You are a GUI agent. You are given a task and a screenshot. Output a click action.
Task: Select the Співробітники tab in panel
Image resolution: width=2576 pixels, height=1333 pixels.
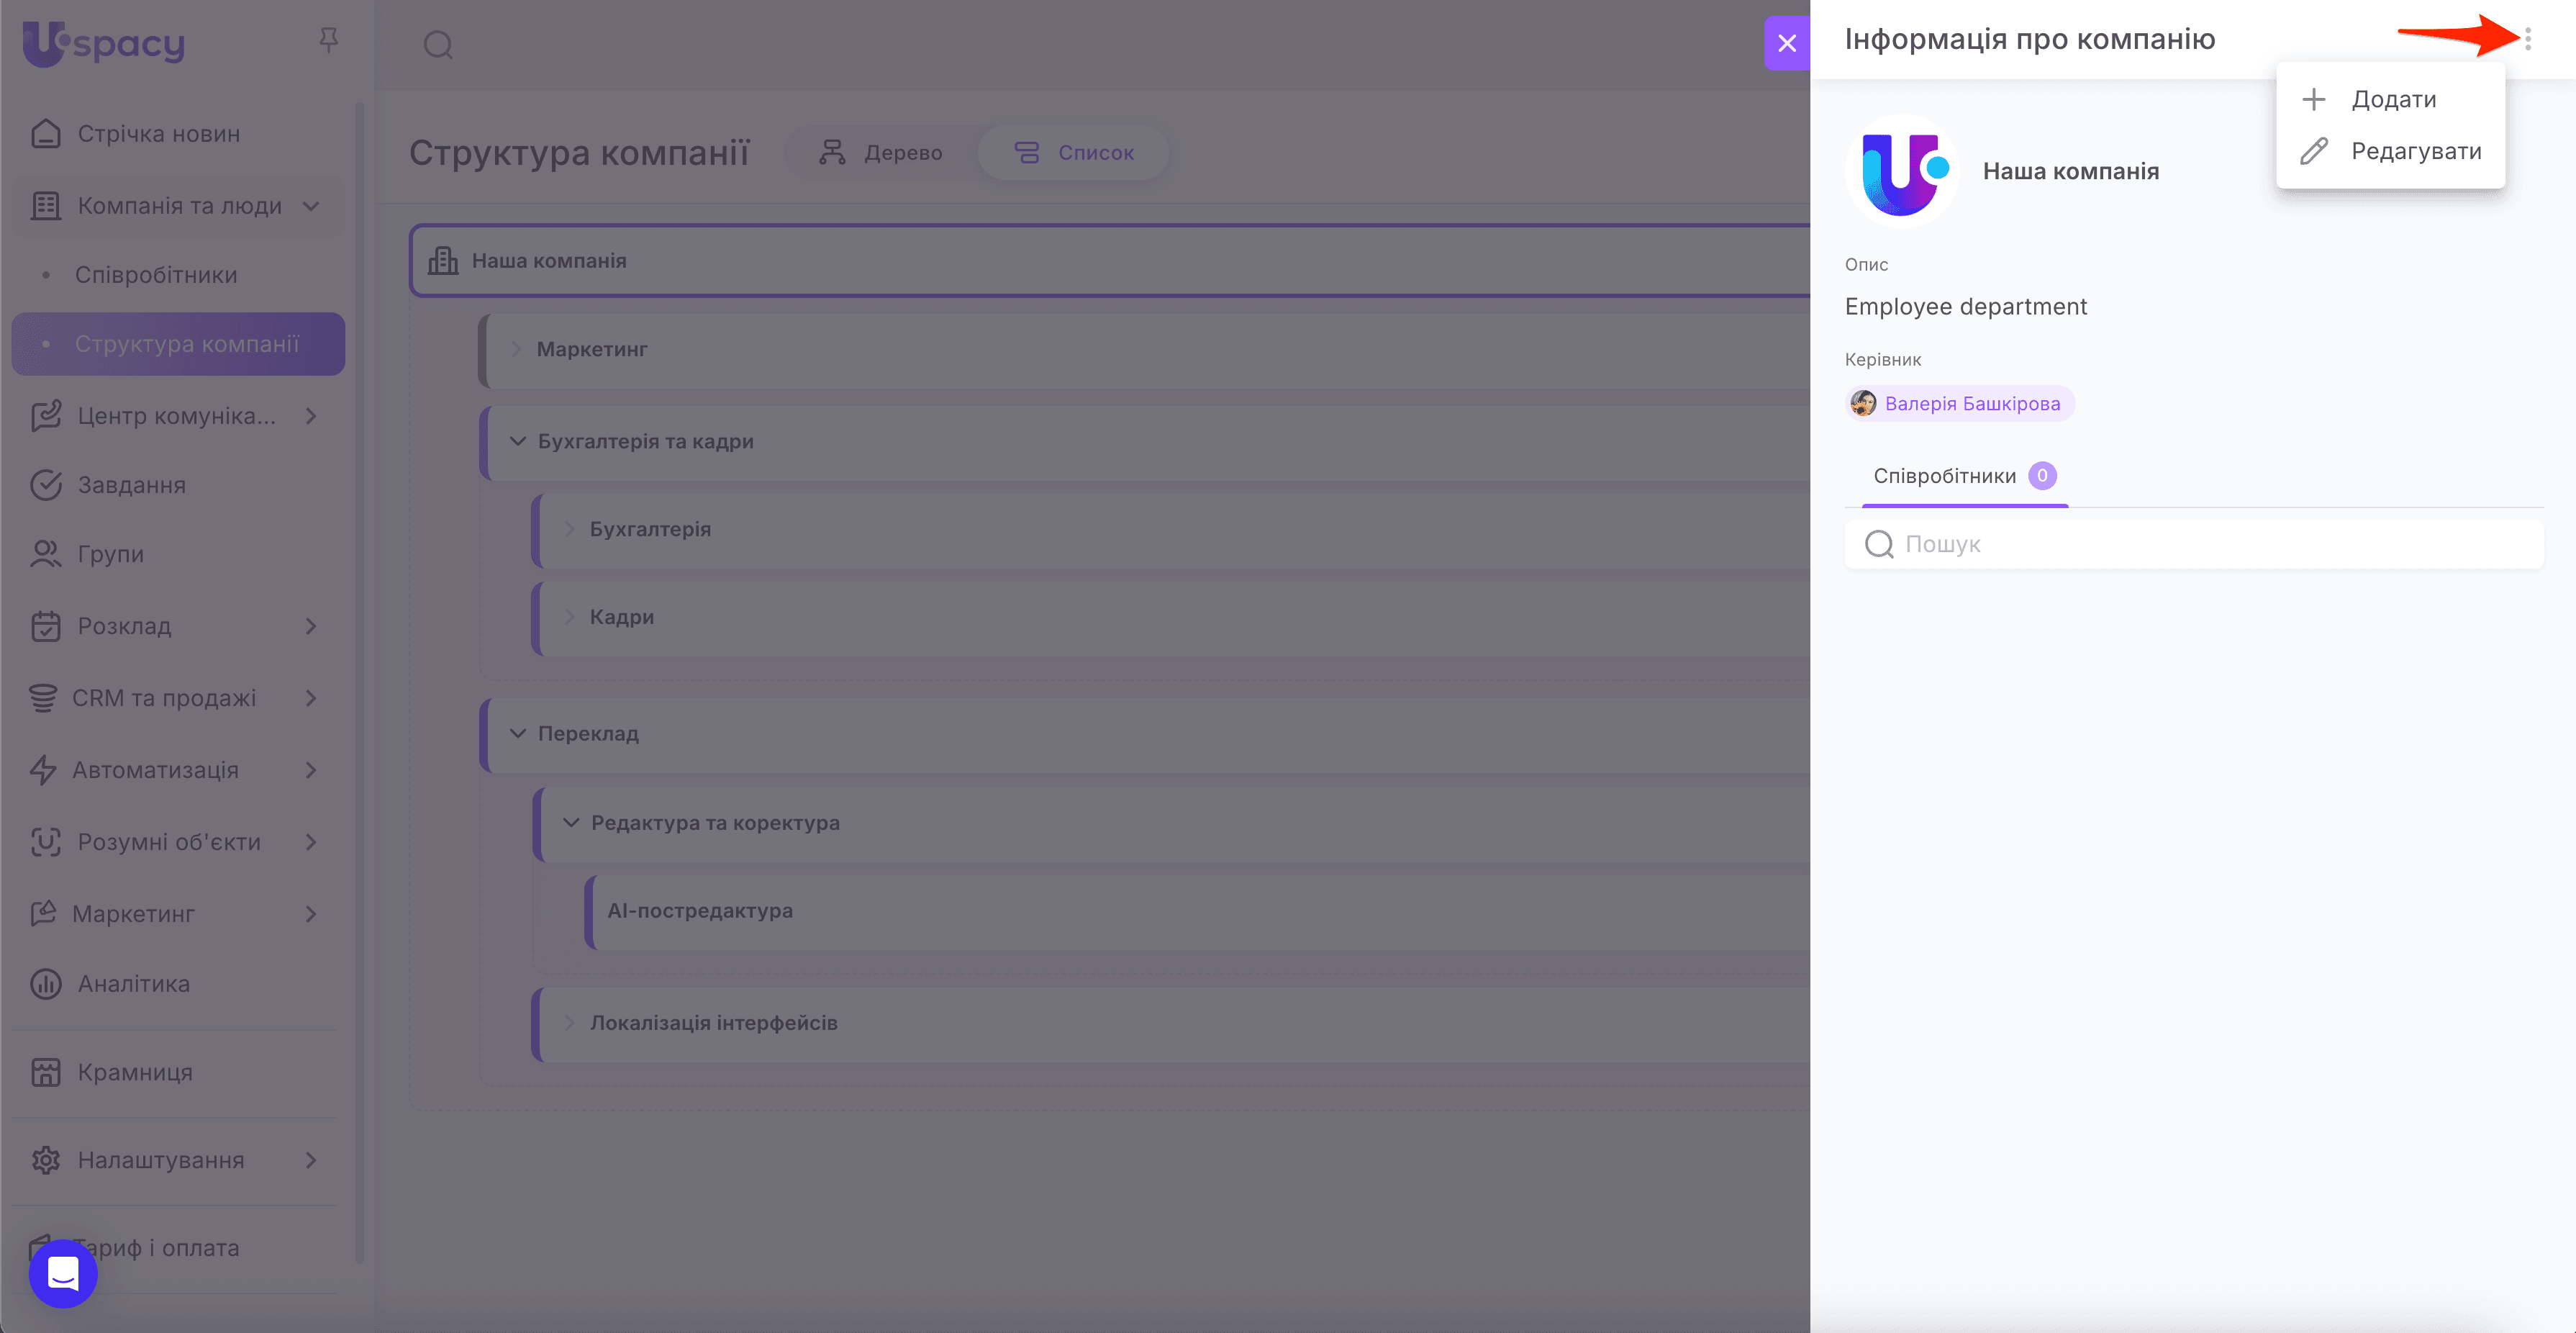click(x=1944, y=476)
